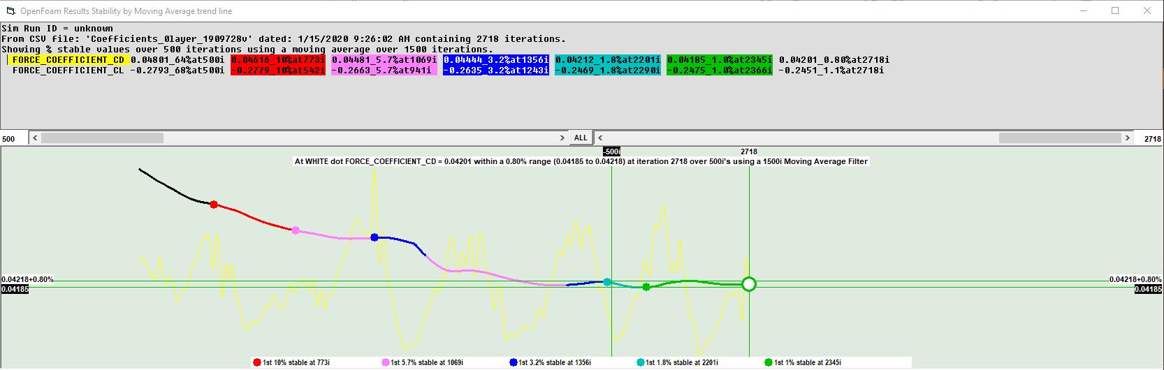Click the white circle at iteration 2718
This screenshot has width=1164, height=370.
pyautogui.click(x=749, y=284)
